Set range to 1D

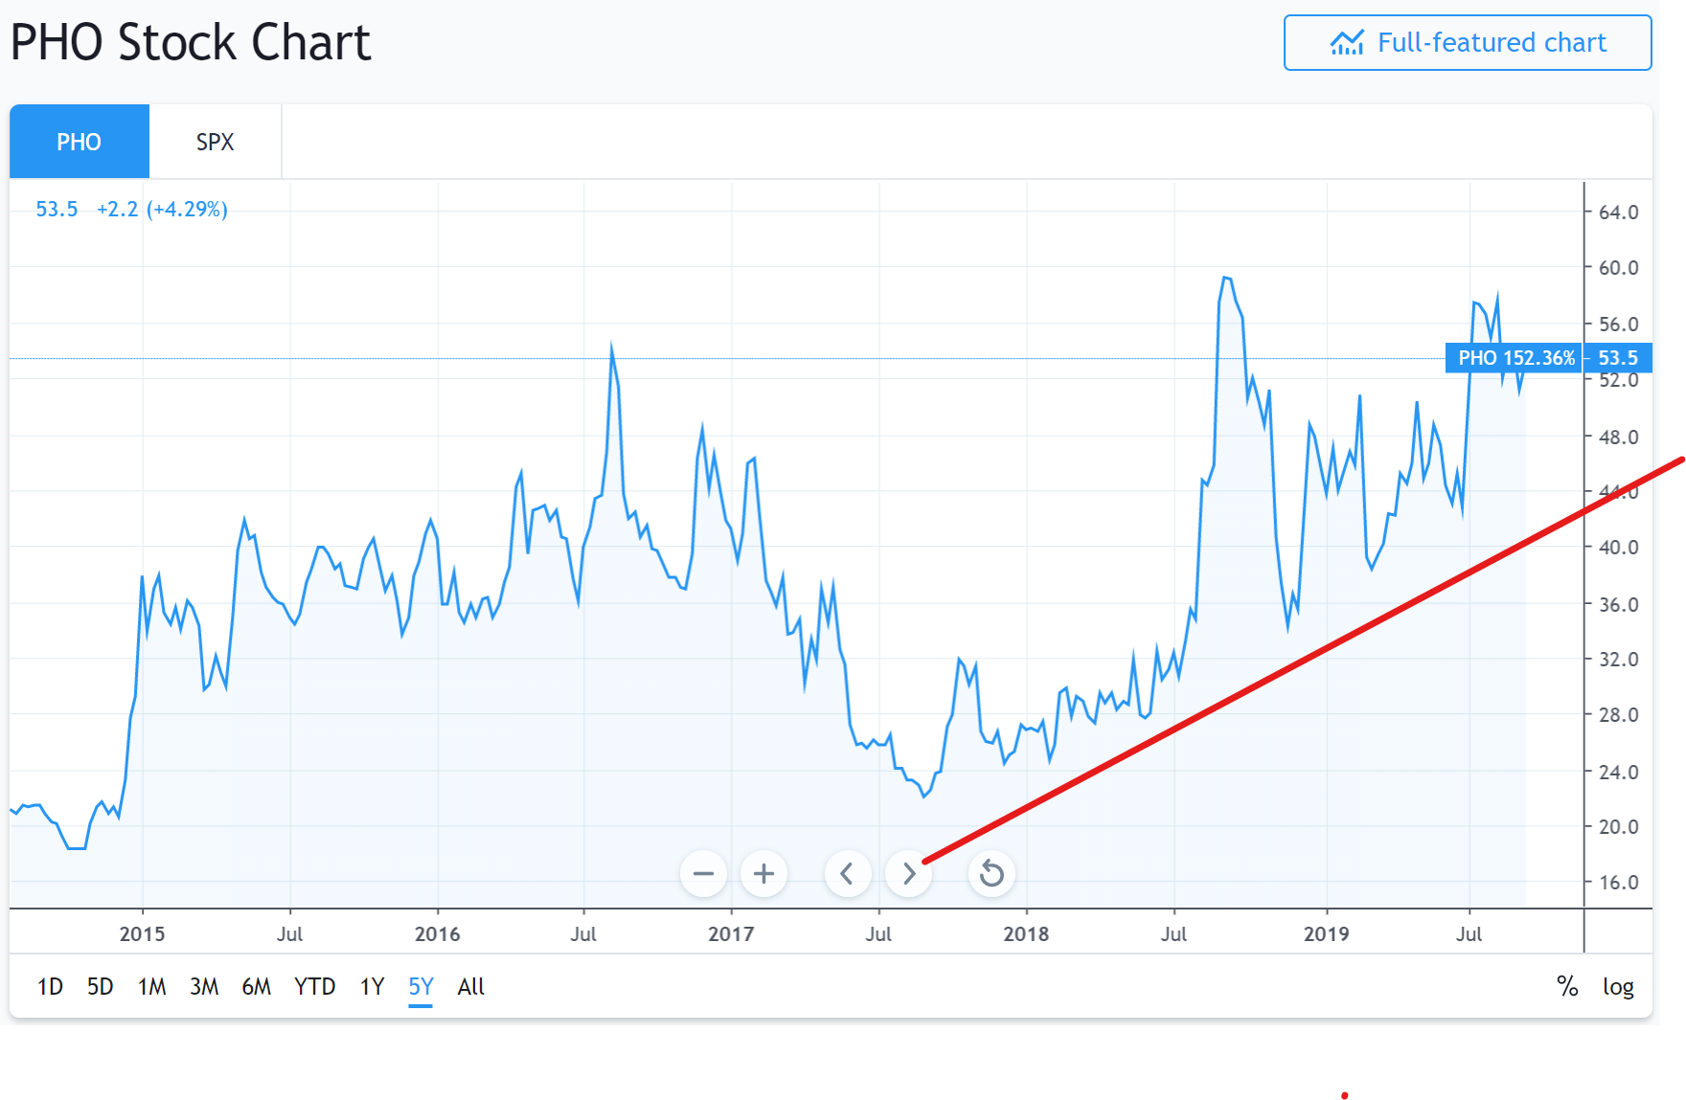coord(50,986)
